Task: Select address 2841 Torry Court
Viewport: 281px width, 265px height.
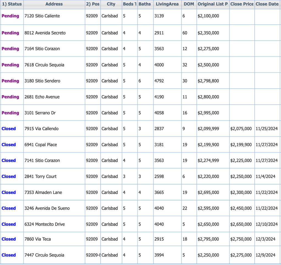Action: pos(40,176)
